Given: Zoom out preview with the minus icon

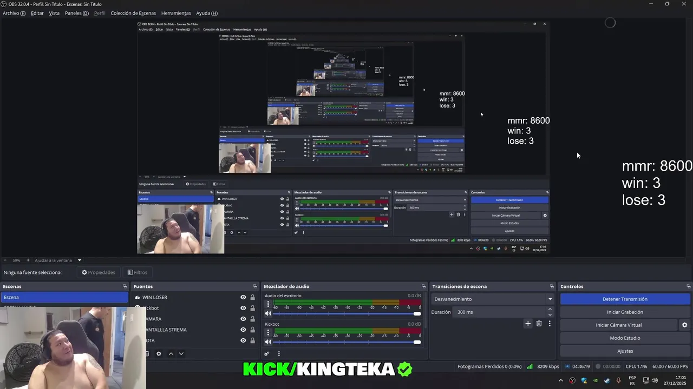Looking at the screenshot, I should click(4, 260).
